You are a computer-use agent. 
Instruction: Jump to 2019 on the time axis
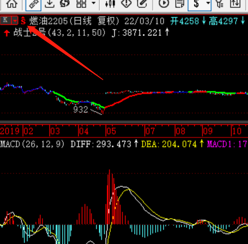click(x=10, y=131)
